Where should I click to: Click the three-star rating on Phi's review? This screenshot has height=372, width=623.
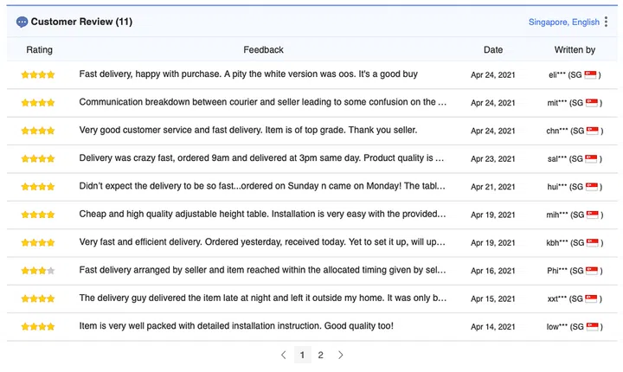pyautogui.click(x=38, y=271)
